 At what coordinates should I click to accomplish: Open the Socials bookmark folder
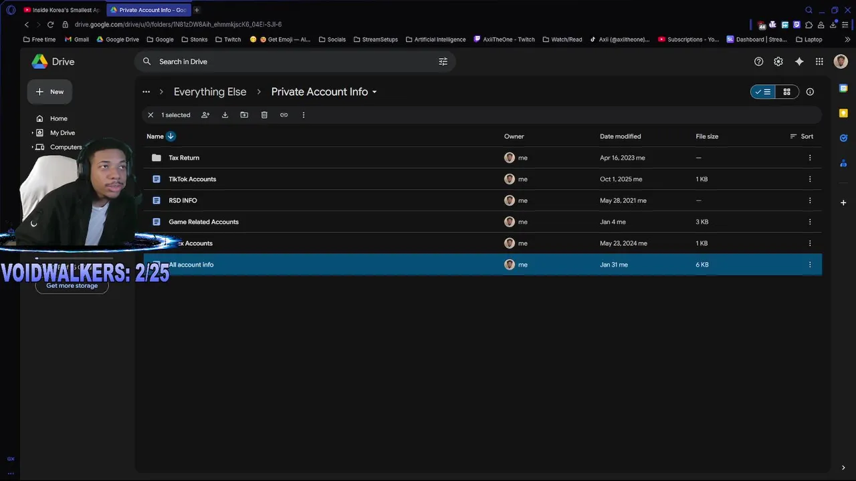coord(332,39)
